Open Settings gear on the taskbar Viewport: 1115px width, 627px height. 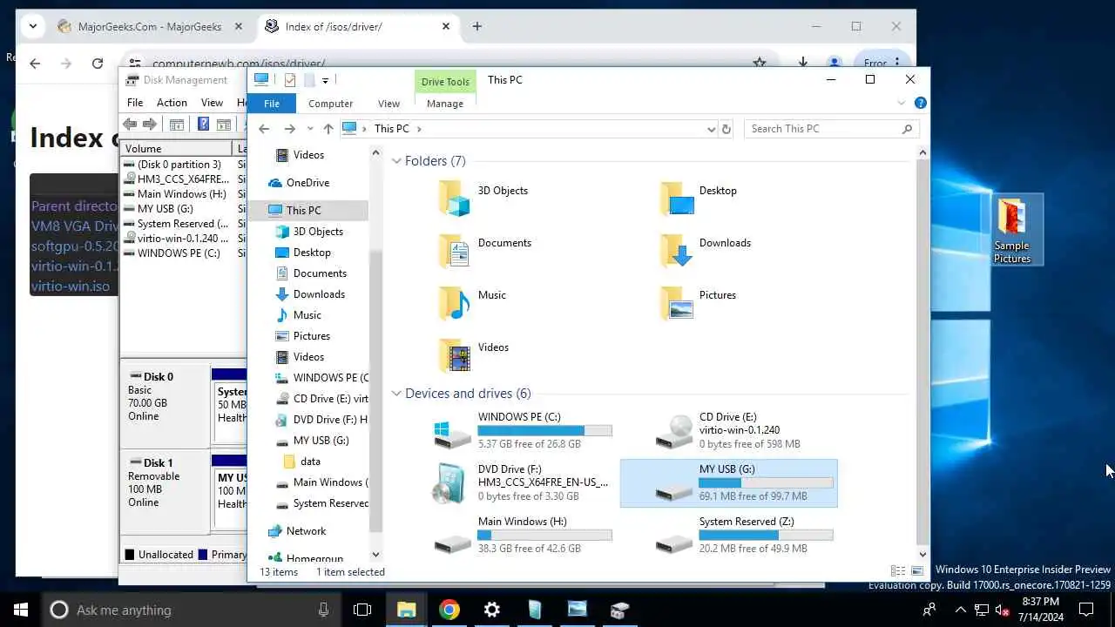(x=492, y=610)
